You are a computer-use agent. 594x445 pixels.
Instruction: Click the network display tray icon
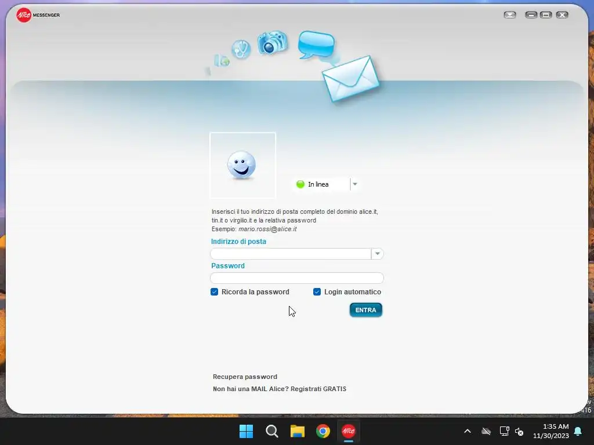tap(504, 431)
